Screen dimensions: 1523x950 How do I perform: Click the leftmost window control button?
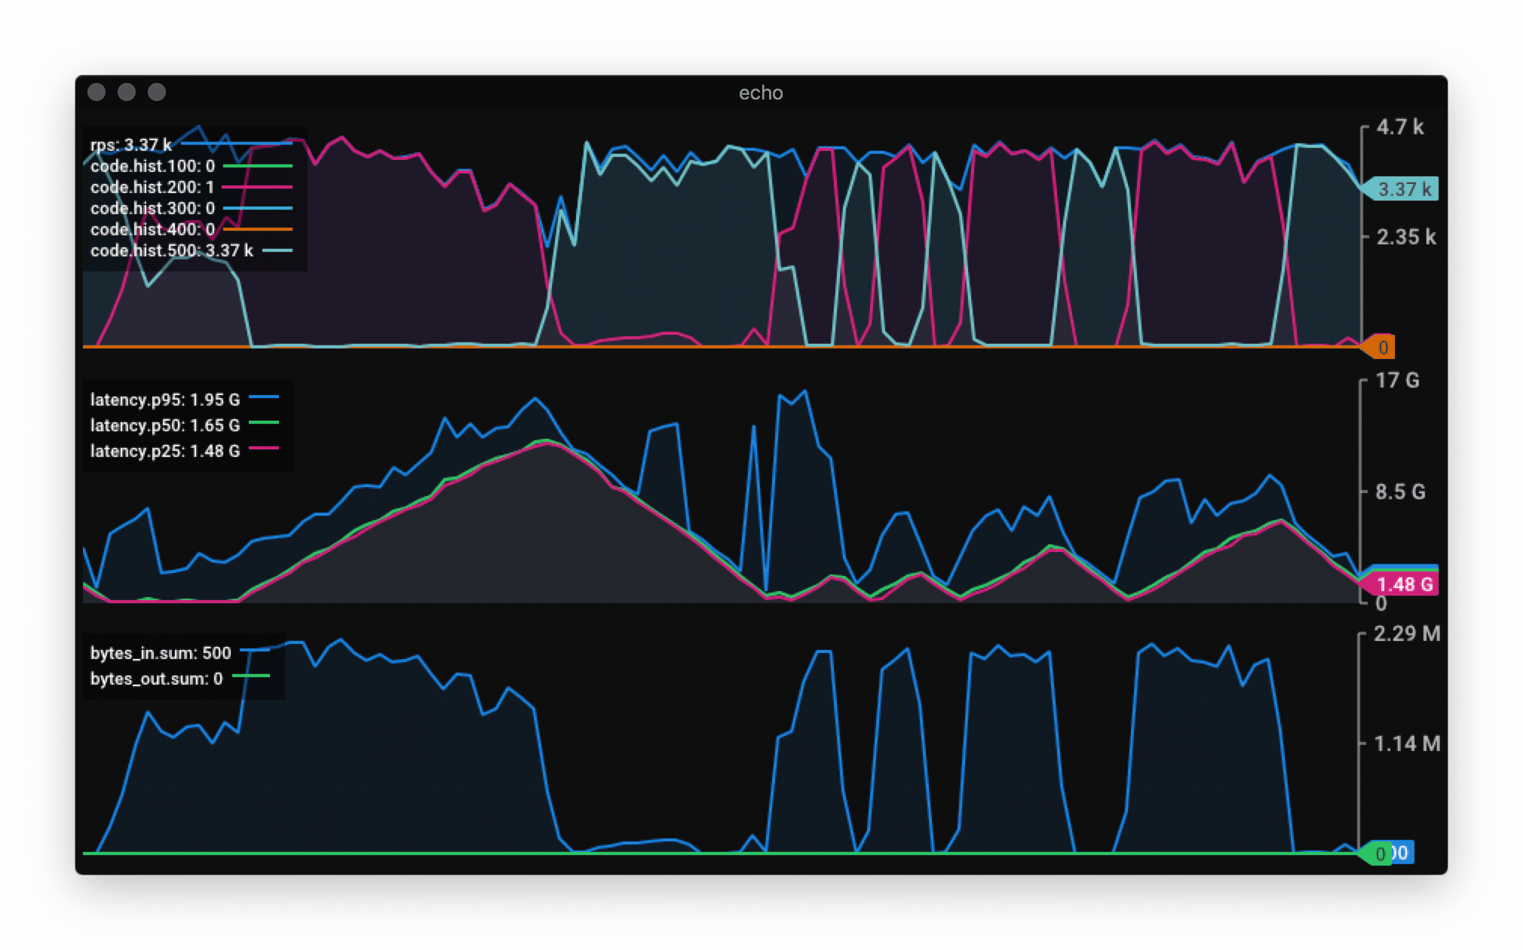point(97,92)
